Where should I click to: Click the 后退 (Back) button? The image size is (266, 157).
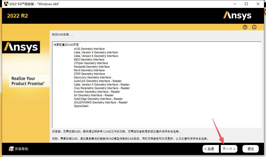pyautogui.click(x=210, y=149)
